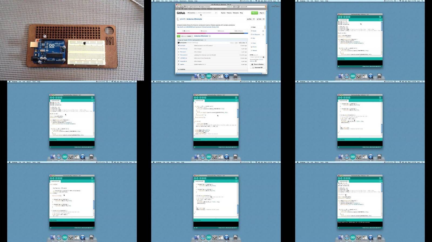Click the Sign in button on GitHub
Image resolution: width=432 pixels, height=242 pixels.
click(262, 13)
